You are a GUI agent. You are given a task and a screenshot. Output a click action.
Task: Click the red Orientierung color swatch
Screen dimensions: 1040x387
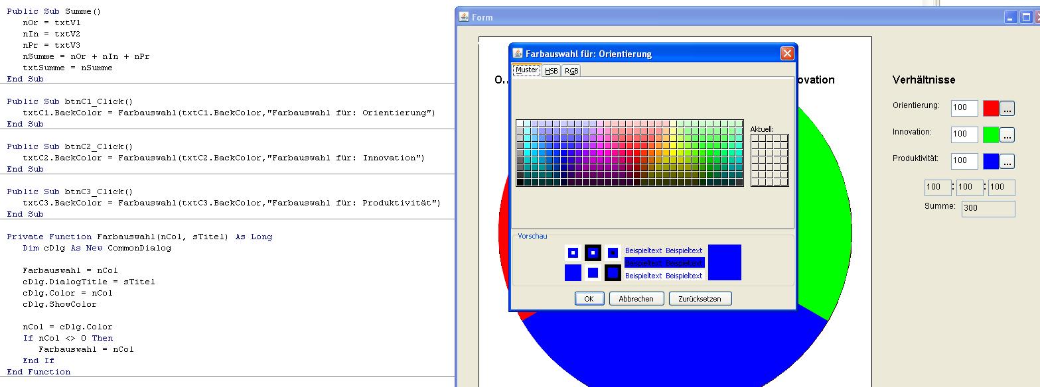point(991,108)
